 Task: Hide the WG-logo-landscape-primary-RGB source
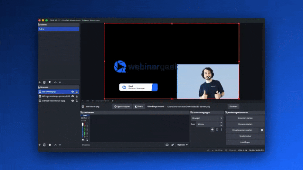point(73,96)
